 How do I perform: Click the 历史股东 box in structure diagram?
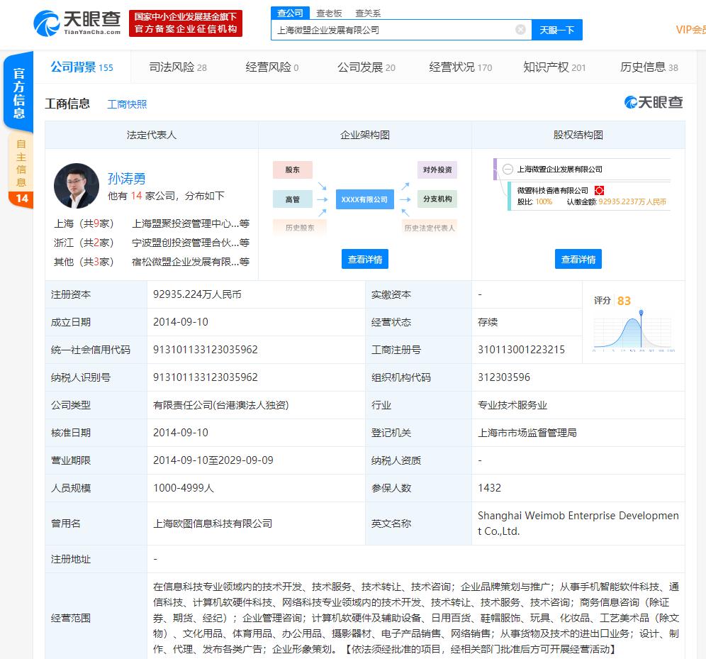[300, 228]
